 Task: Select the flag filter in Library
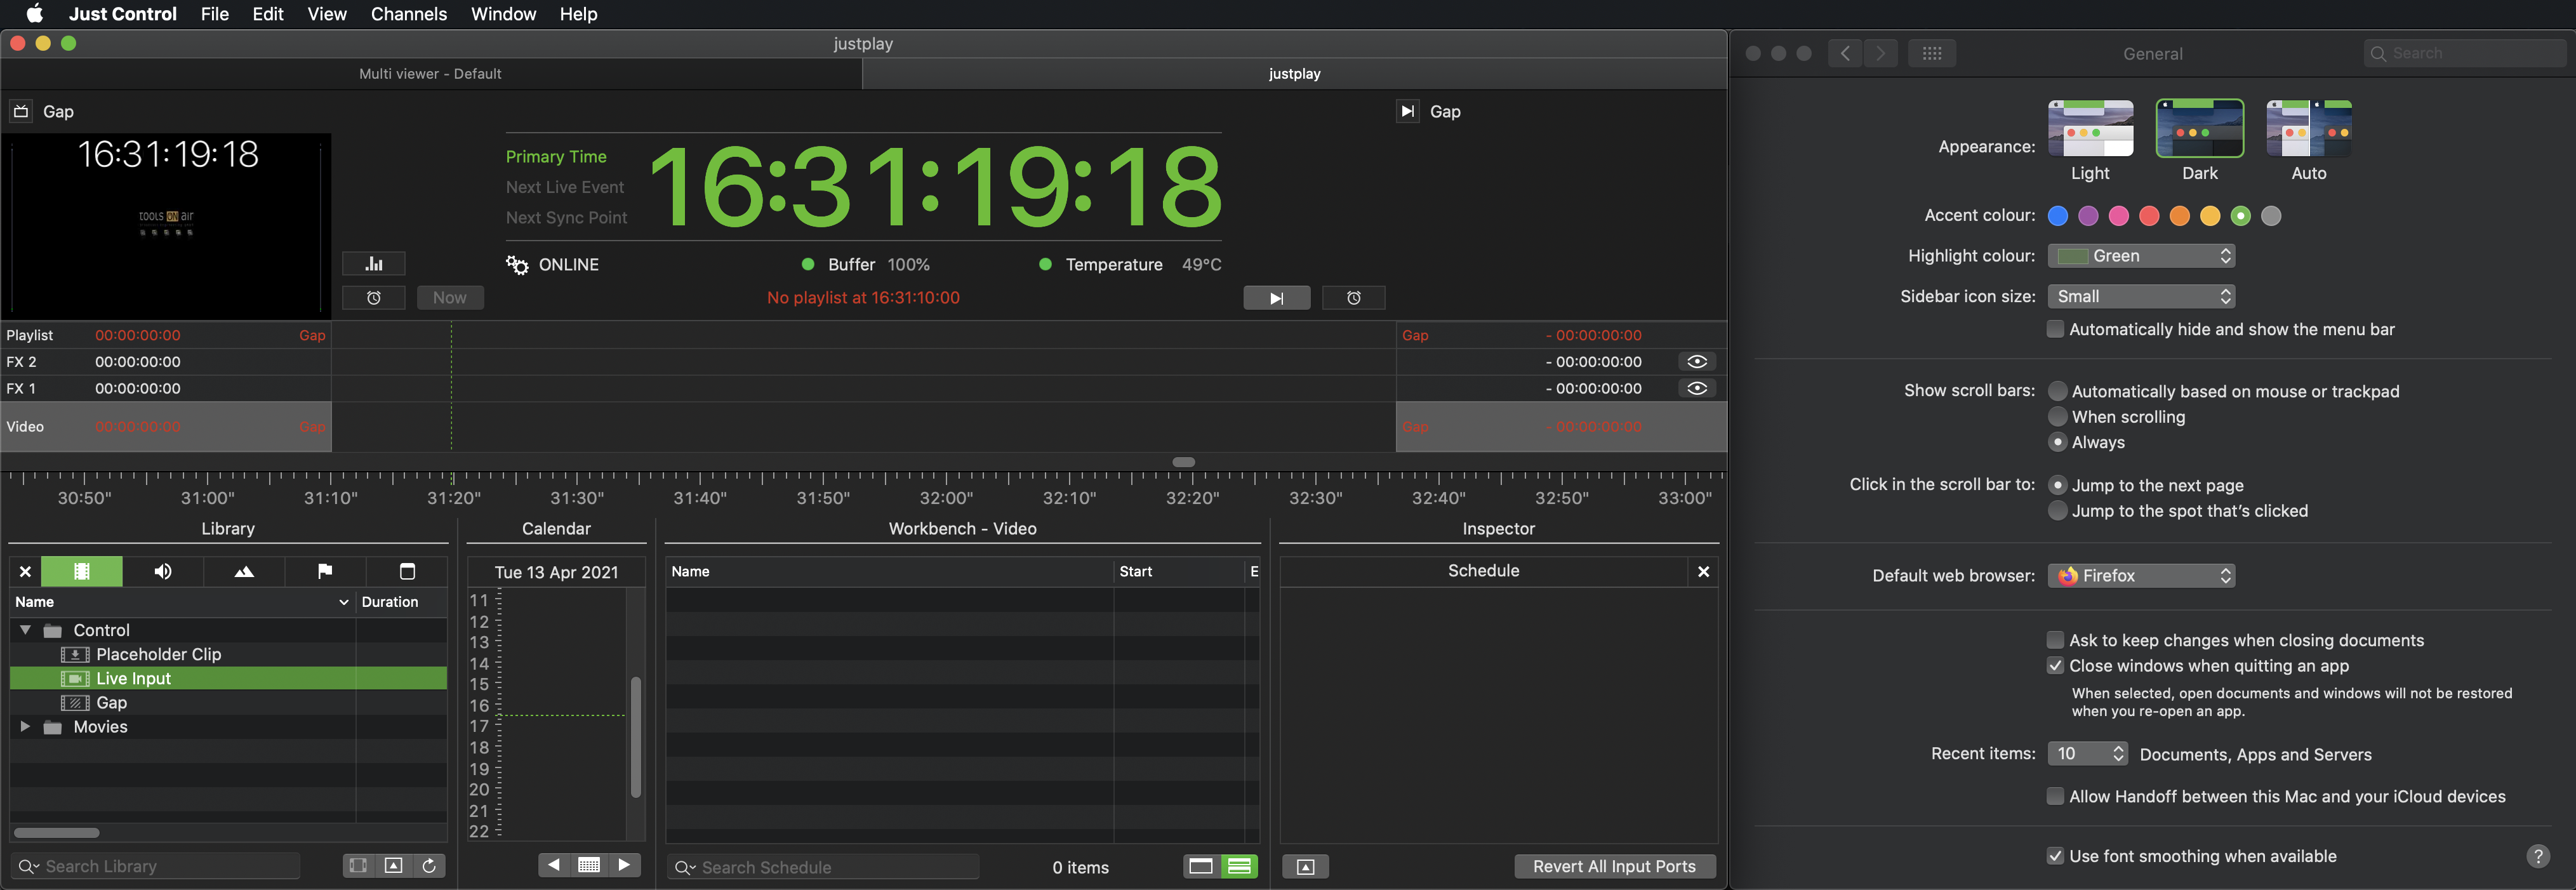coord(325,572)
